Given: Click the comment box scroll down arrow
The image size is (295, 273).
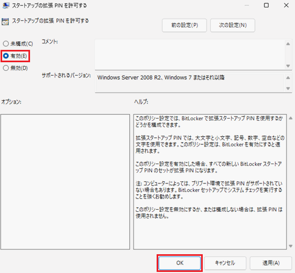Looking at the screenshot, I should [288, 66].
